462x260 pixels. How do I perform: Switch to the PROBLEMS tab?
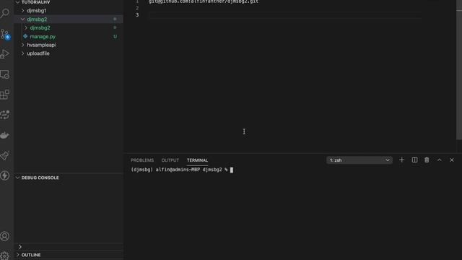click(142, 160)
